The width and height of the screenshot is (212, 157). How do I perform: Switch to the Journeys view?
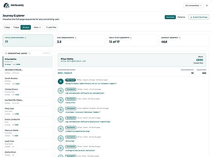click(x=170, y=17)
